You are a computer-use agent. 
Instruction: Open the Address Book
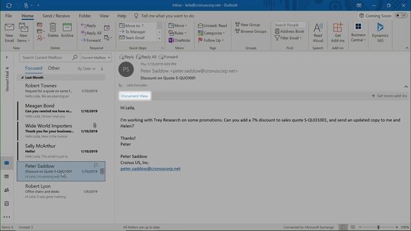pyautogui.click(x=290, y=31)
